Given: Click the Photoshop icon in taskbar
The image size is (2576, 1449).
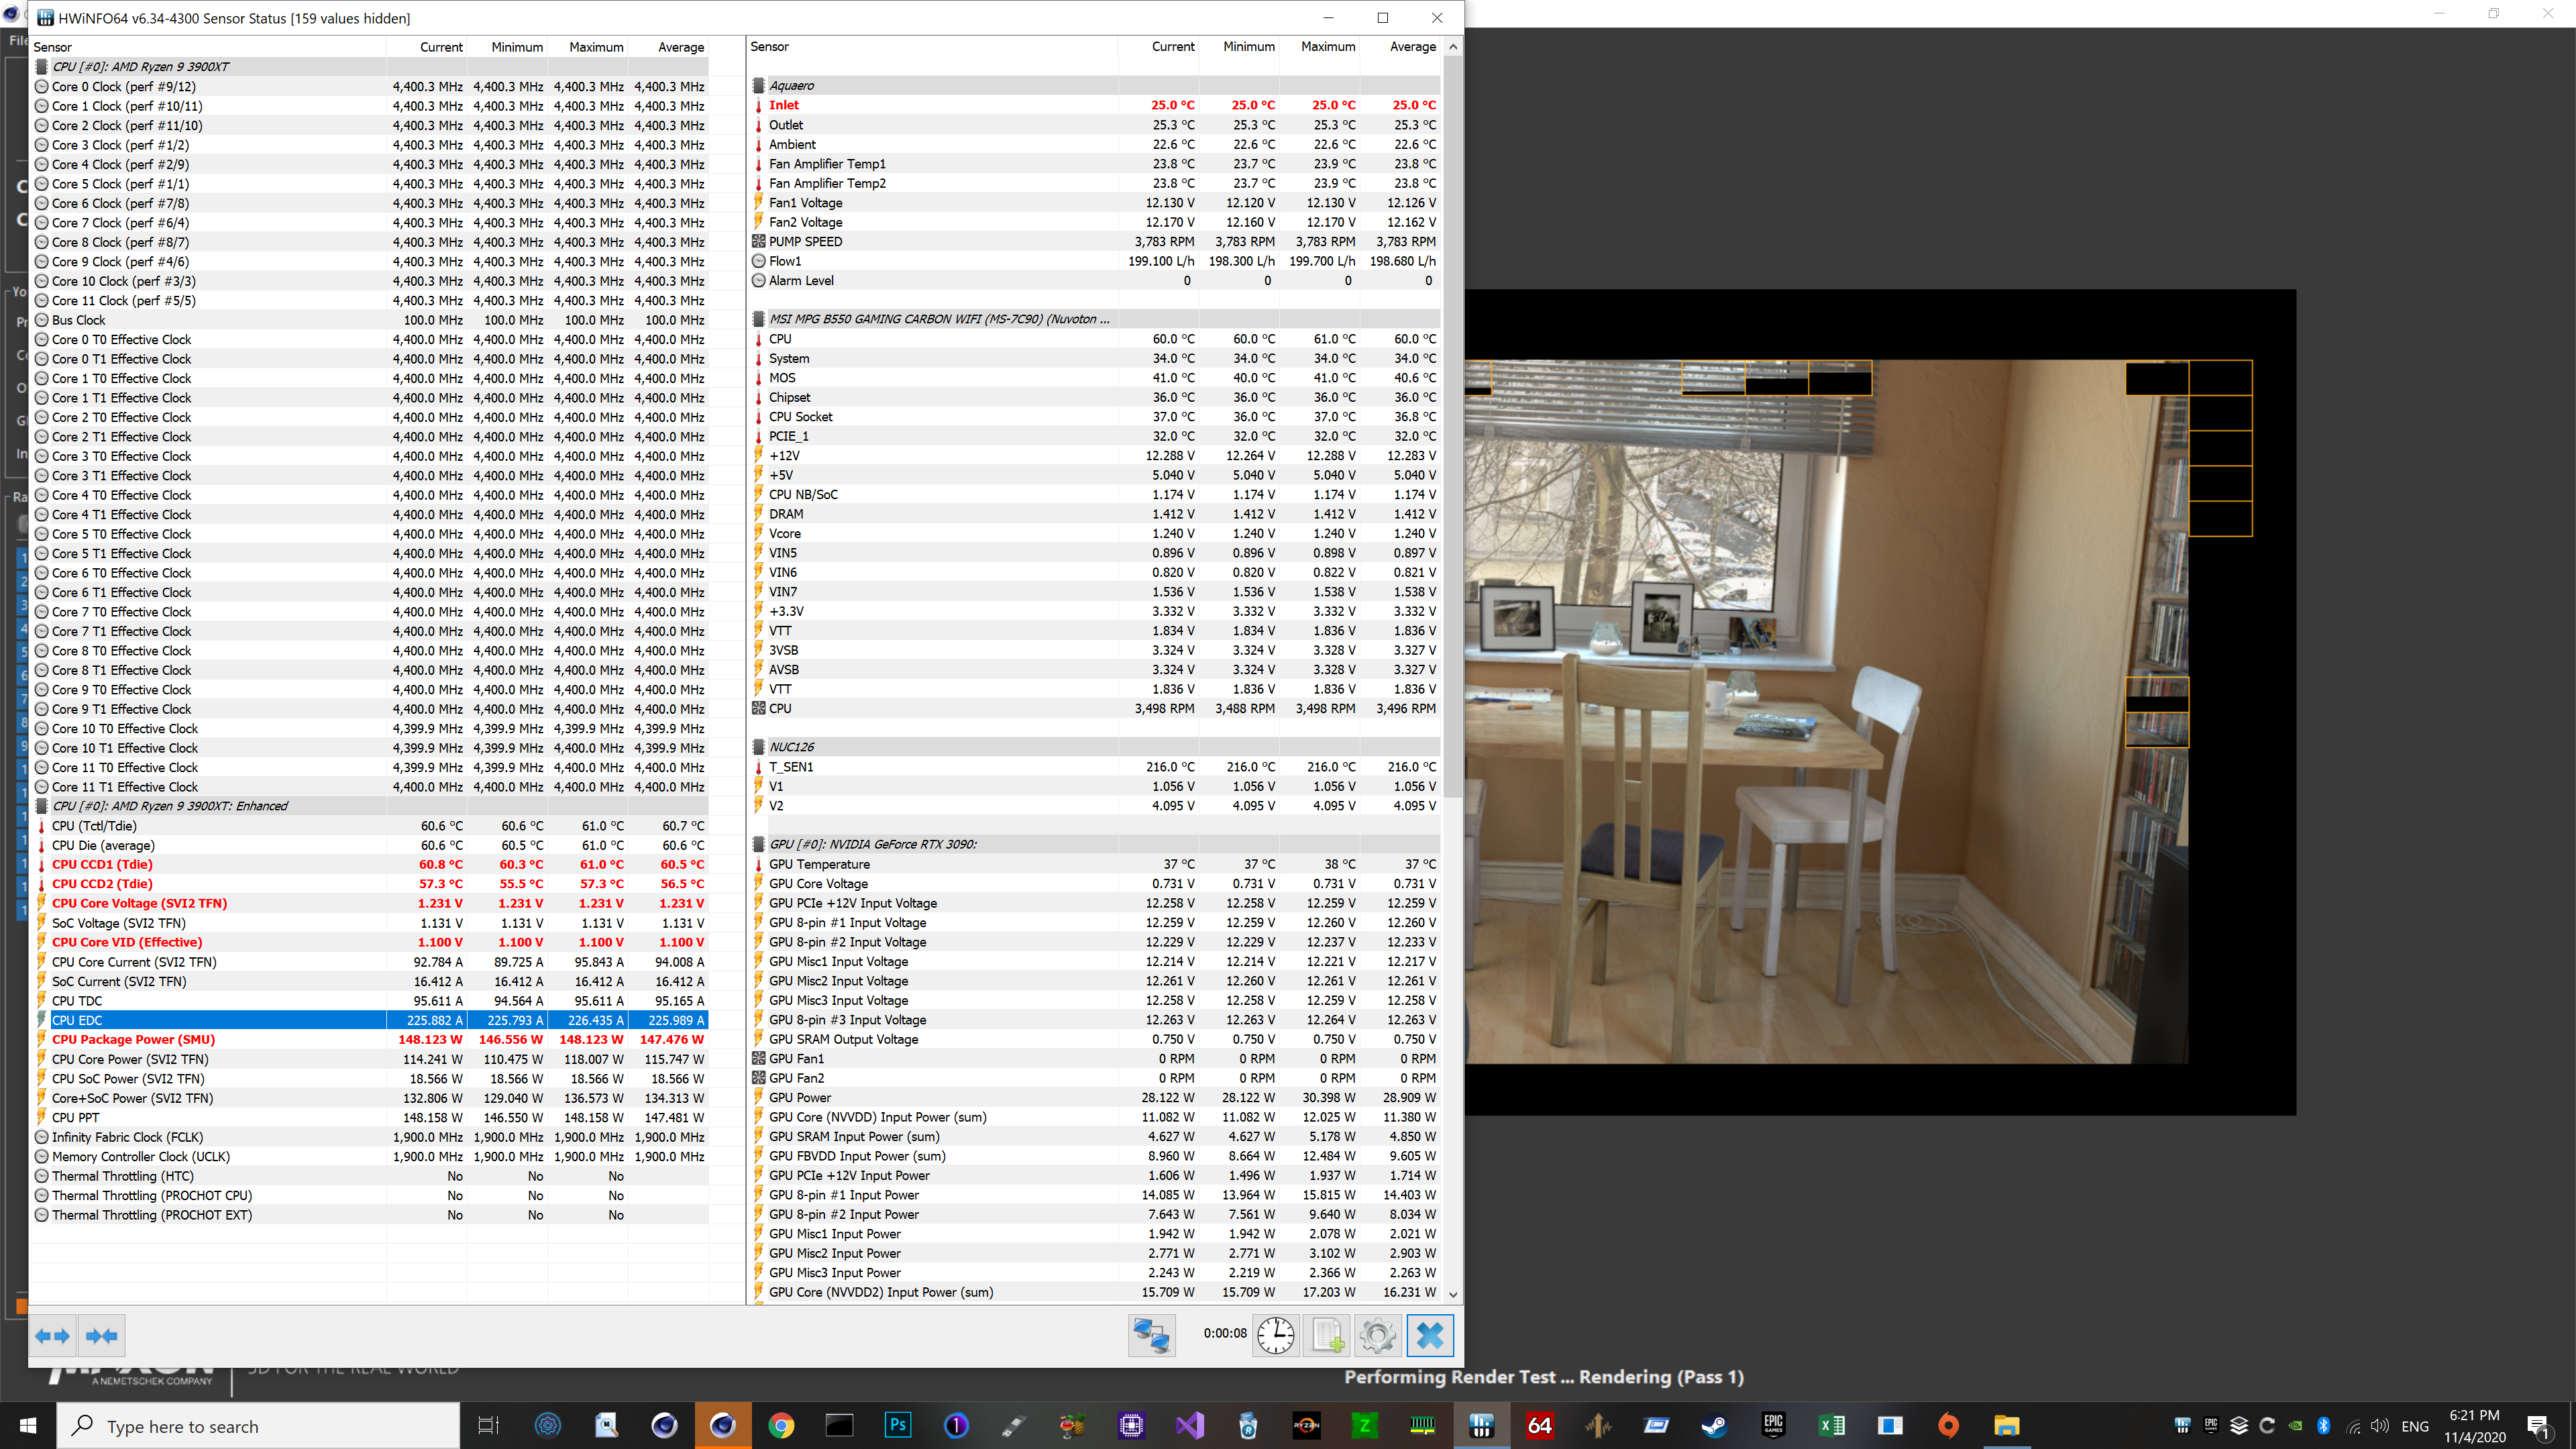Looking at the screenshot, I should point(897,1426).
